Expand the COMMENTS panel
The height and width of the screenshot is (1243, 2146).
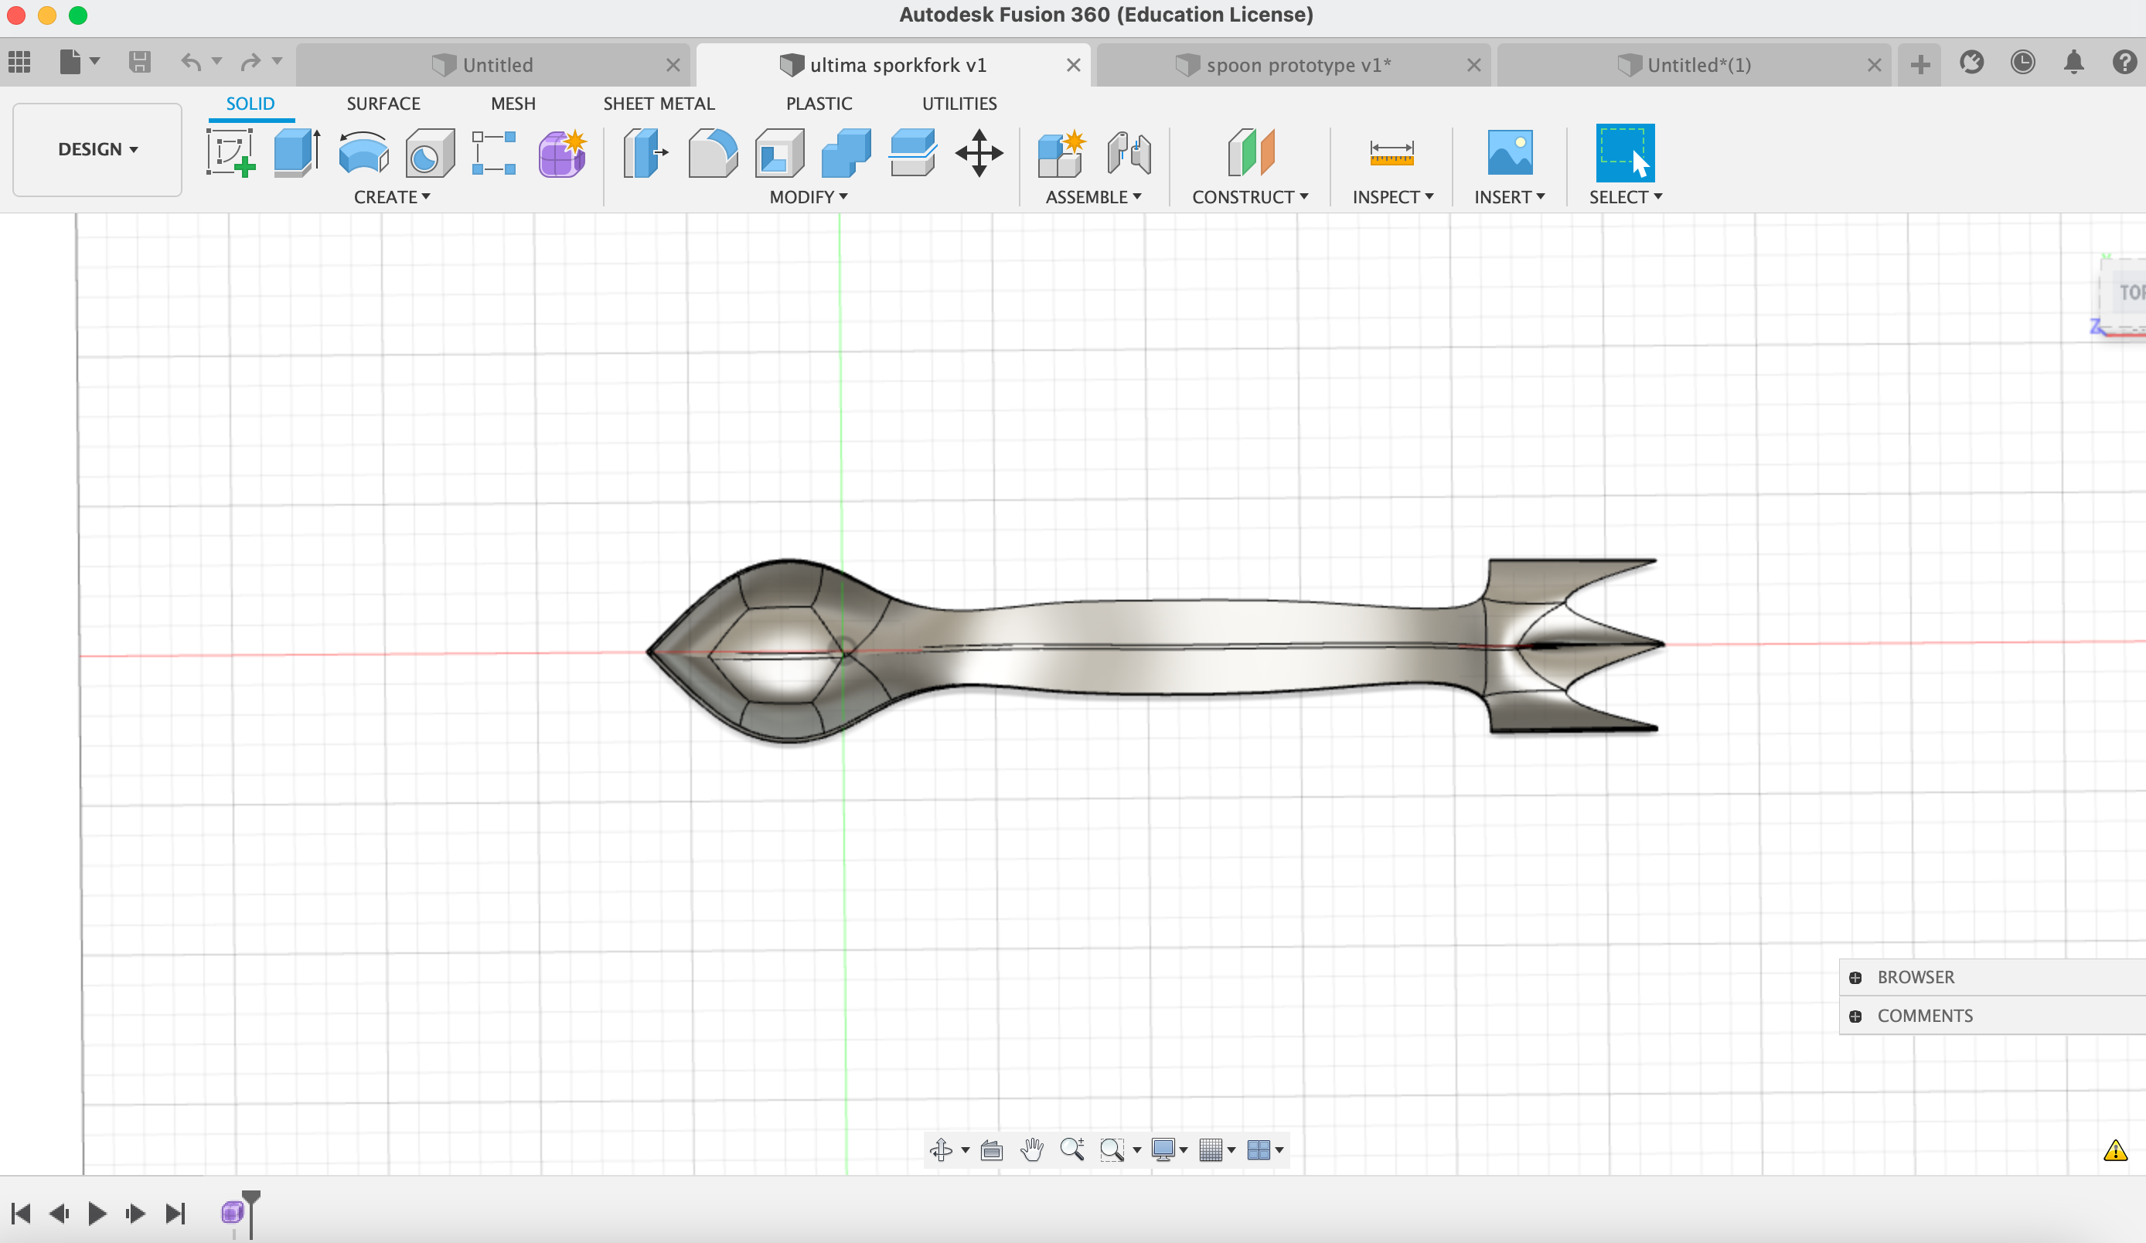(x=1856, y=1017)
